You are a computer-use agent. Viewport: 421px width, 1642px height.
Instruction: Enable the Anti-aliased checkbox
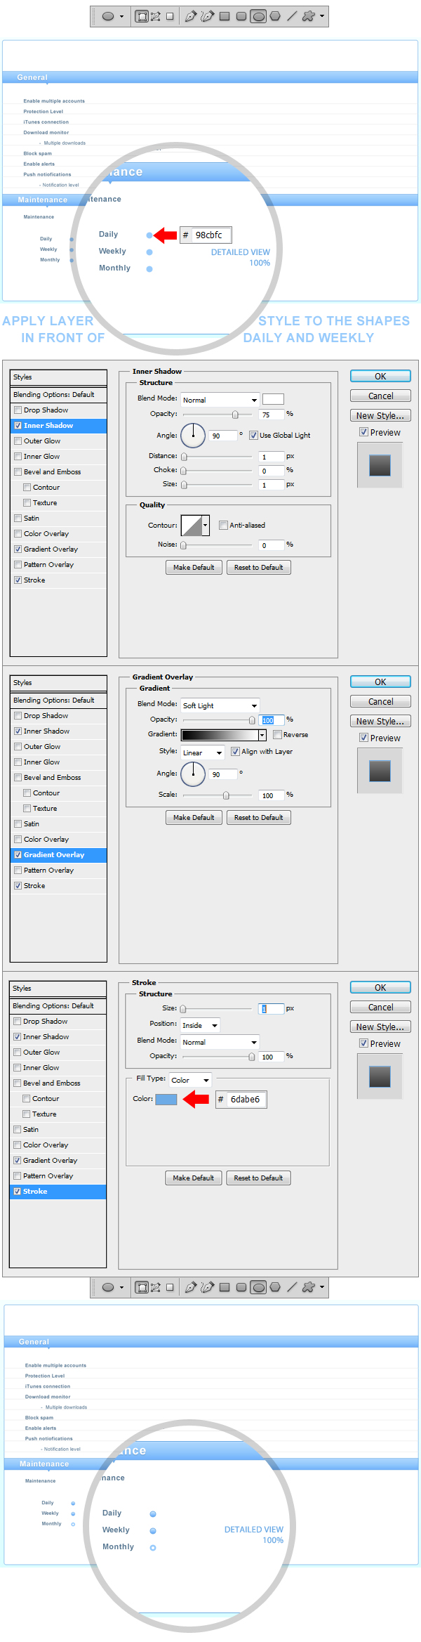point(223,525)
